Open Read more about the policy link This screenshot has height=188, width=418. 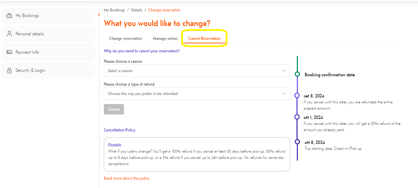point(126,178)
